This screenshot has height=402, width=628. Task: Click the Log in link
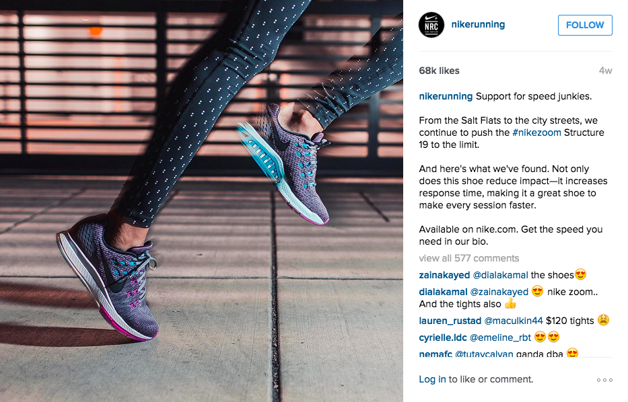tap(432, 379)
